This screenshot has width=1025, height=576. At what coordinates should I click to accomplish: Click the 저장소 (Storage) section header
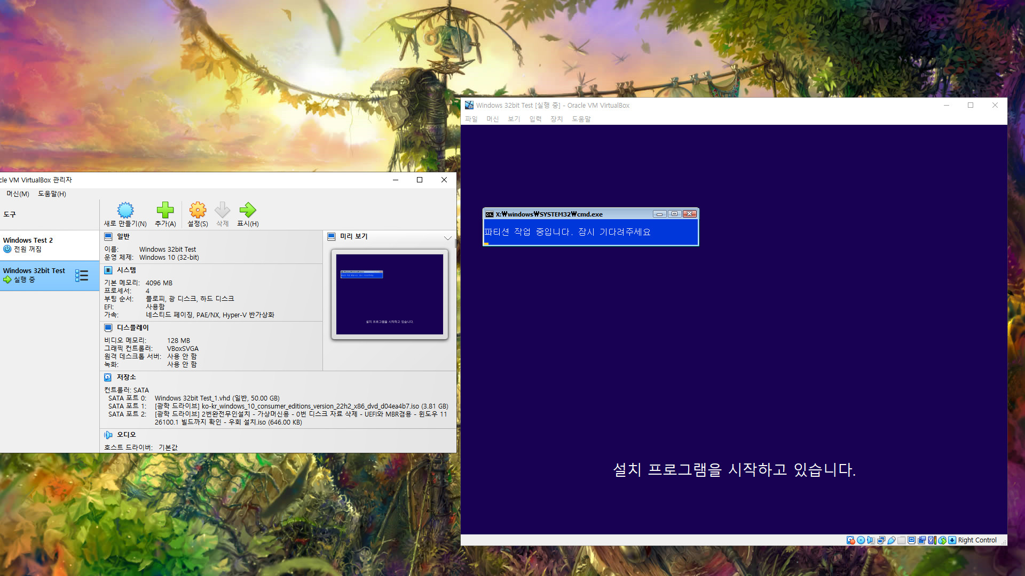[127, 378]
